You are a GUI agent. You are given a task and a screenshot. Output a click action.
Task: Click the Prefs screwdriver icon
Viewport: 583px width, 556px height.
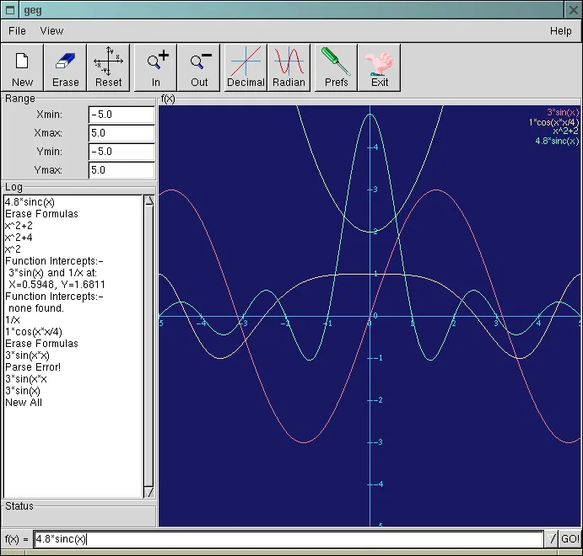336,67
